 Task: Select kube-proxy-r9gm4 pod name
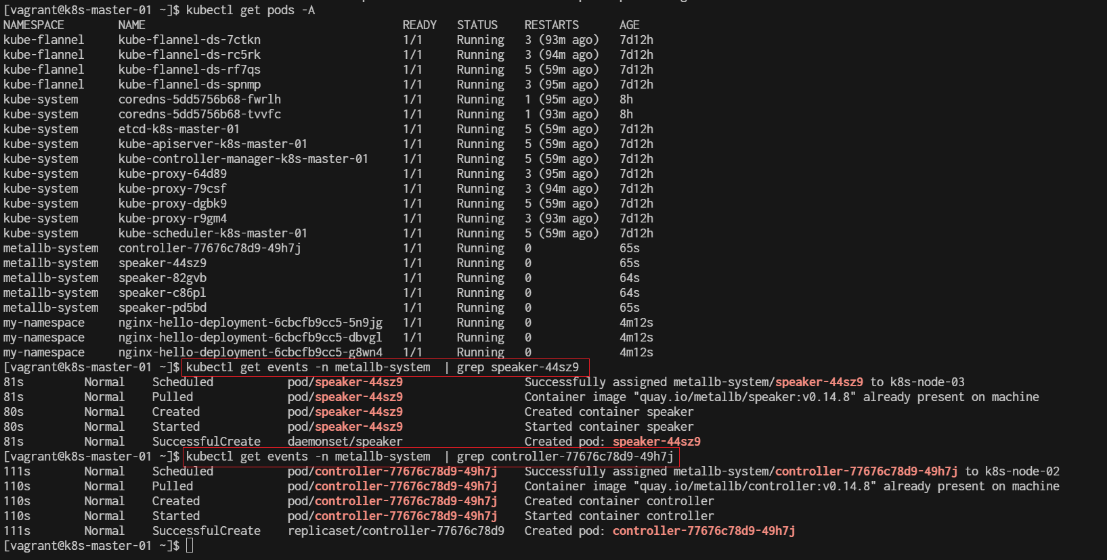pyautogui.click(x=173, y=218)
